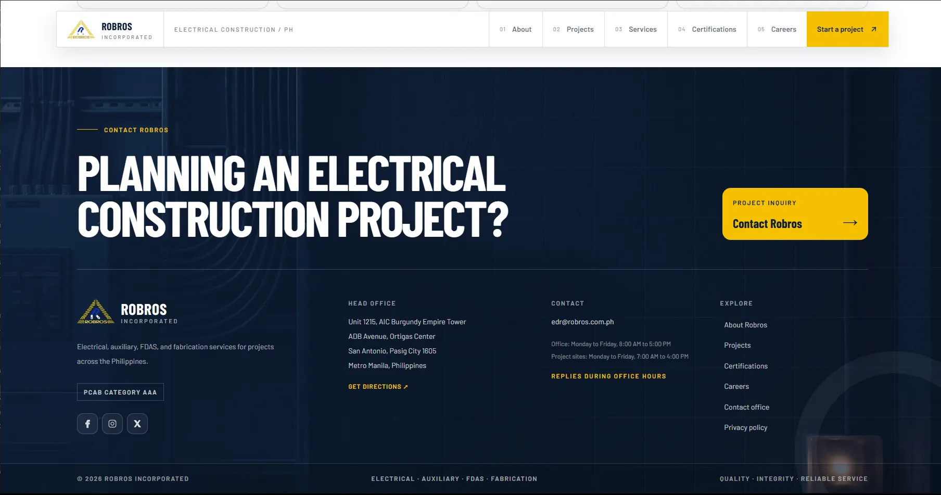Viewport: 941px width, 495px height.
Task: Click the © 2026 Robros Incorporated text
Action: (x=133, y=479)
